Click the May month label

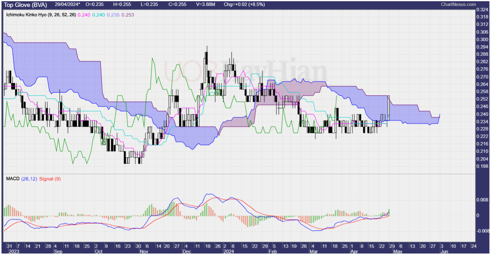pos(398,251)
